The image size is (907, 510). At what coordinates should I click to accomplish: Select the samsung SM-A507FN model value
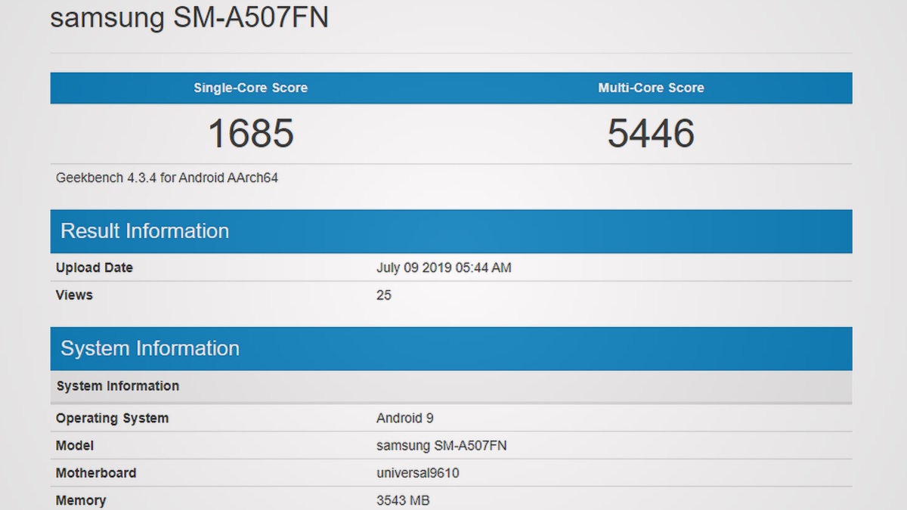pyautogui.click(x=441, y=446)
